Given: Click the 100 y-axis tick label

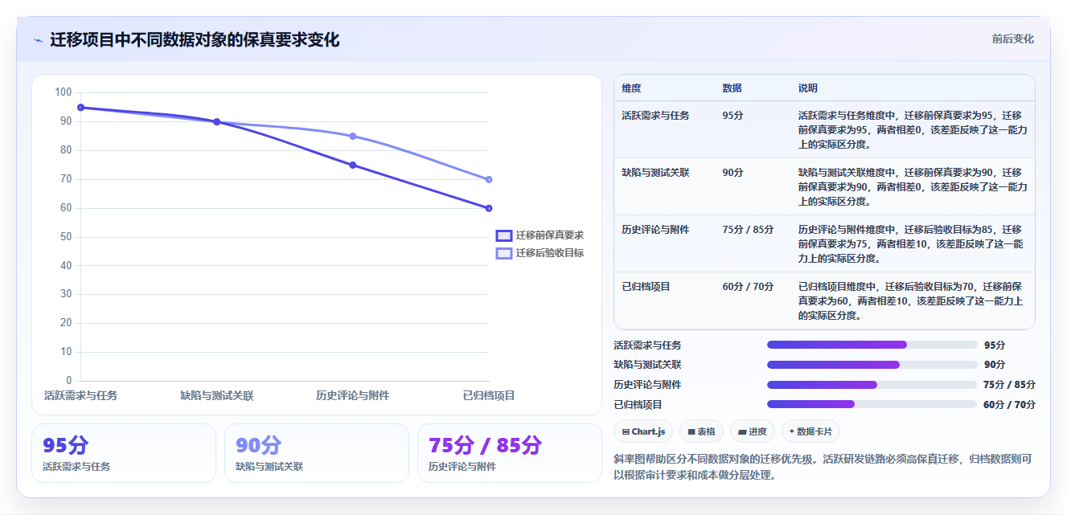Looking at the screenshot, I should click(64, 92).
